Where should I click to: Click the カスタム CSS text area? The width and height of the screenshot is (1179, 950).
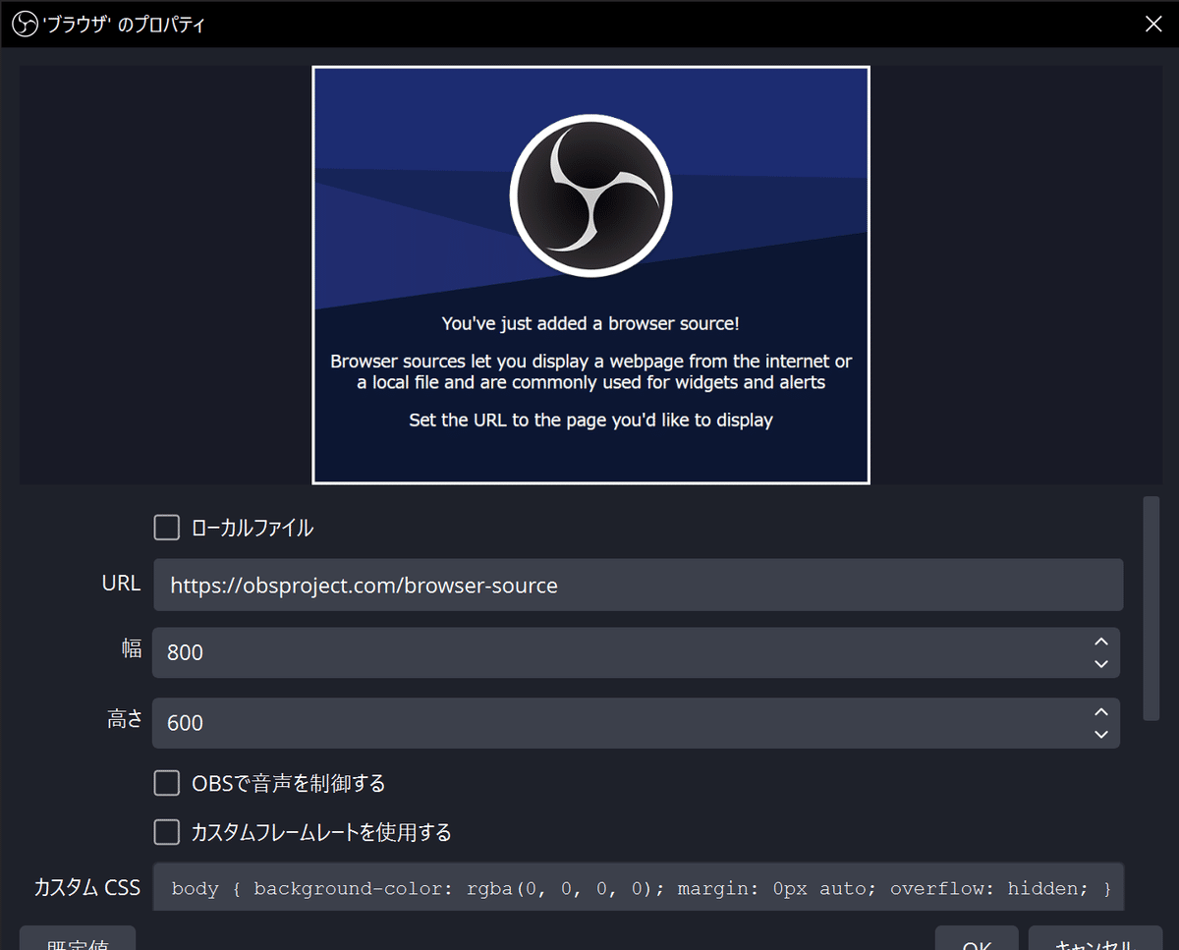point(638,887)
